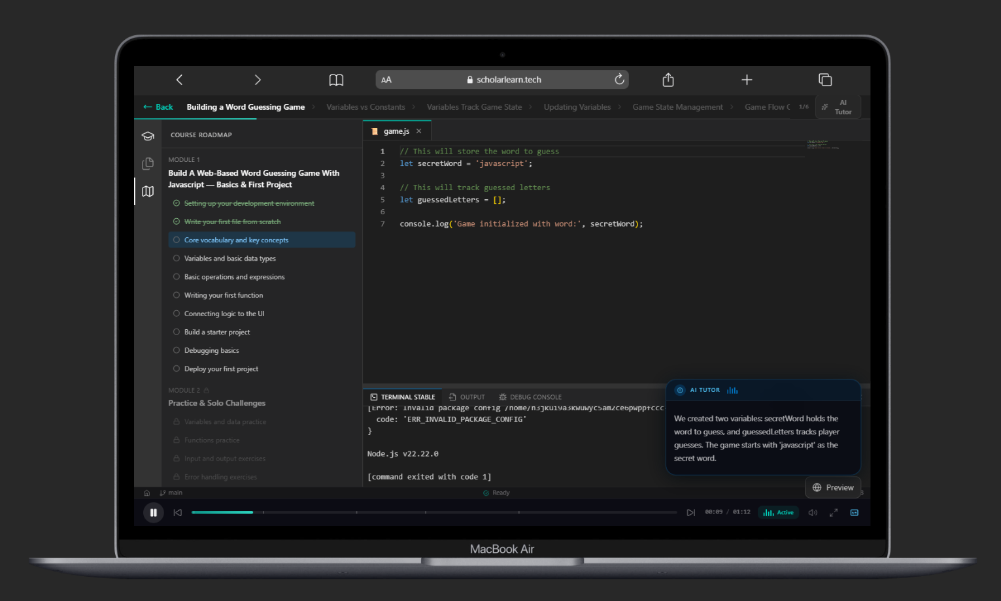Image resolution: width=1001 pixels, height=601 pixels.
Task: Click the main git branch indicator
Action: [x=171, y=493]
